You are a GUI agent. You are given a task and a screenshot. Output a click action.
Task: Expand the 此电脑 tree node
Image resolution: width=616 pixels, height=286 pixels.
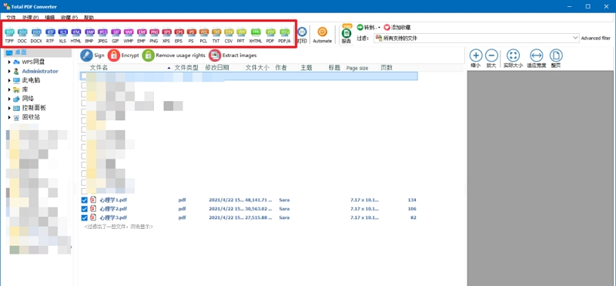pos(9,80)
